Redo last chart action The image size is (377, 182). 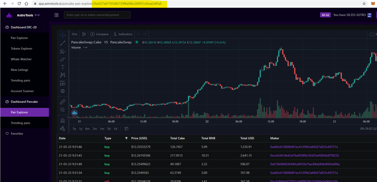tap(145, 34)
